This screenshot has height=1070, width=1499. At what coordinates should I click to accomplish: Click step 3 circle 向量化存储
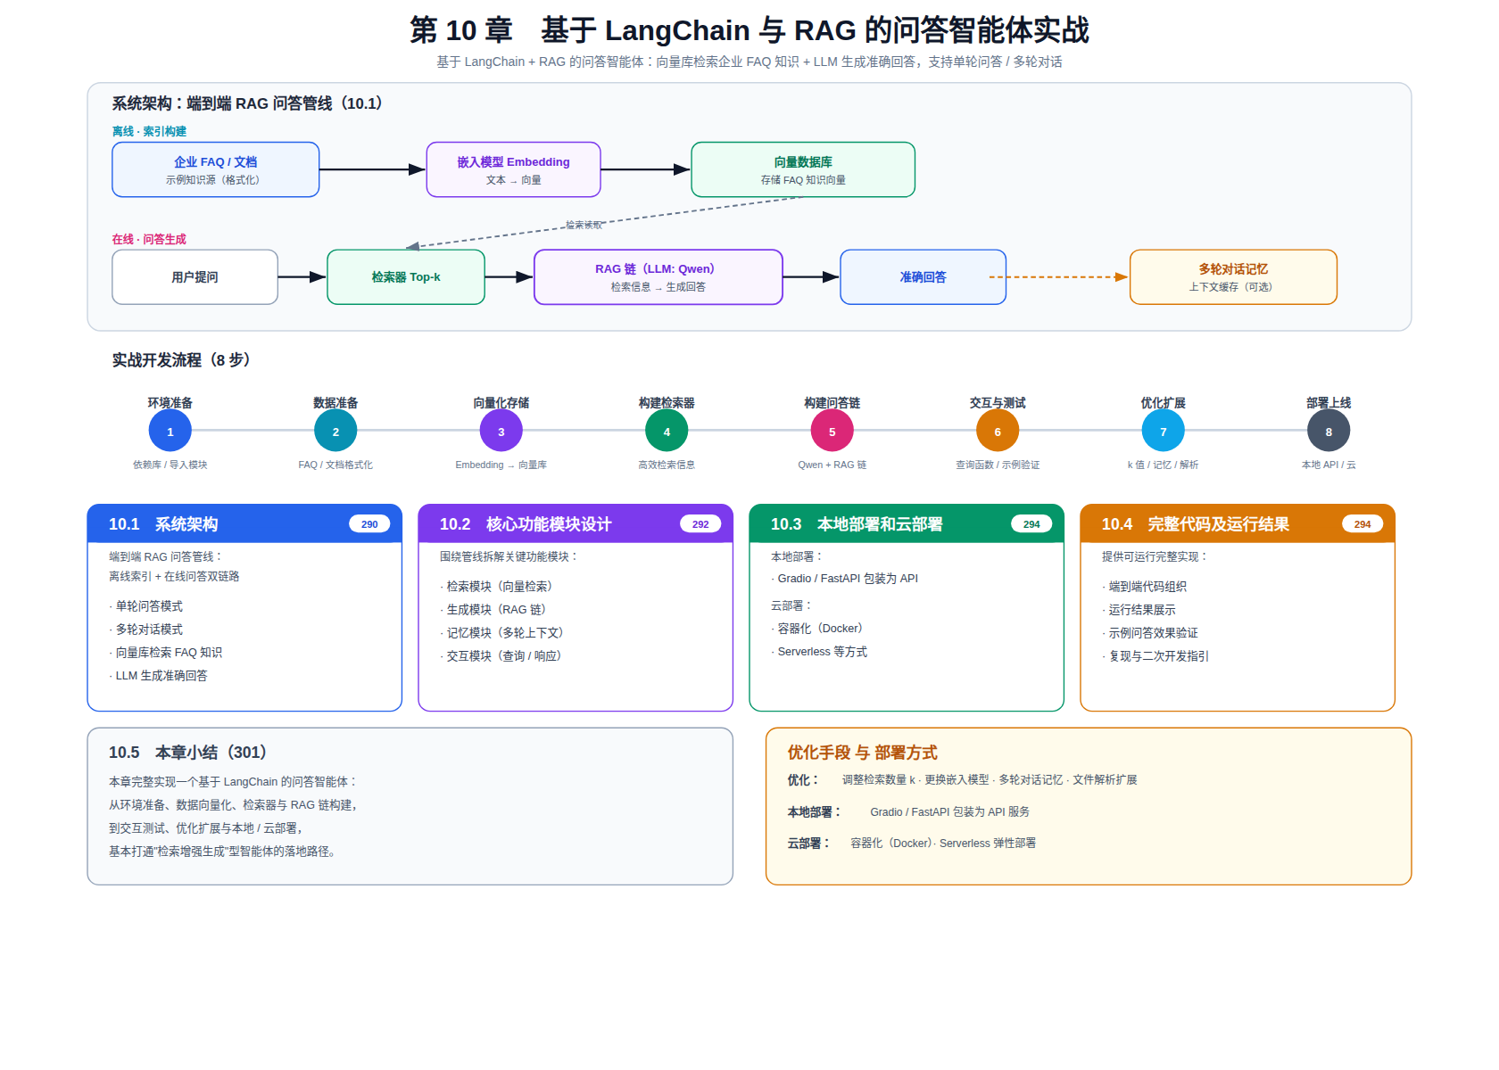pos(501,432)
